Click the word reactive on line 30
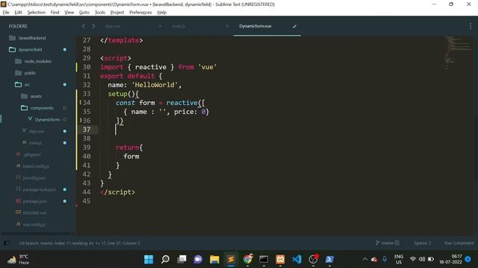 click(x=151, y=67)
